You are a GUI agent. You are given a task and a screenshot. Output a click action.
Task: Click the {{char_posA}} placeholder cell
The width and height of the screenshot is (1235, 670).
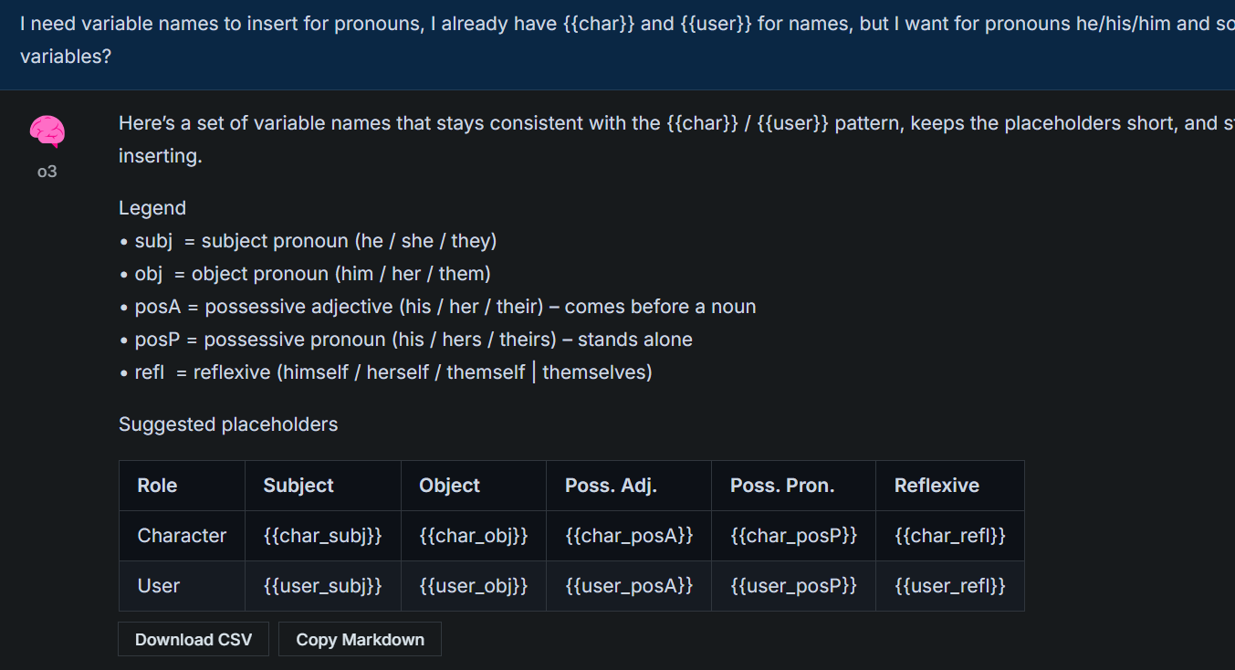coord(629,536)
